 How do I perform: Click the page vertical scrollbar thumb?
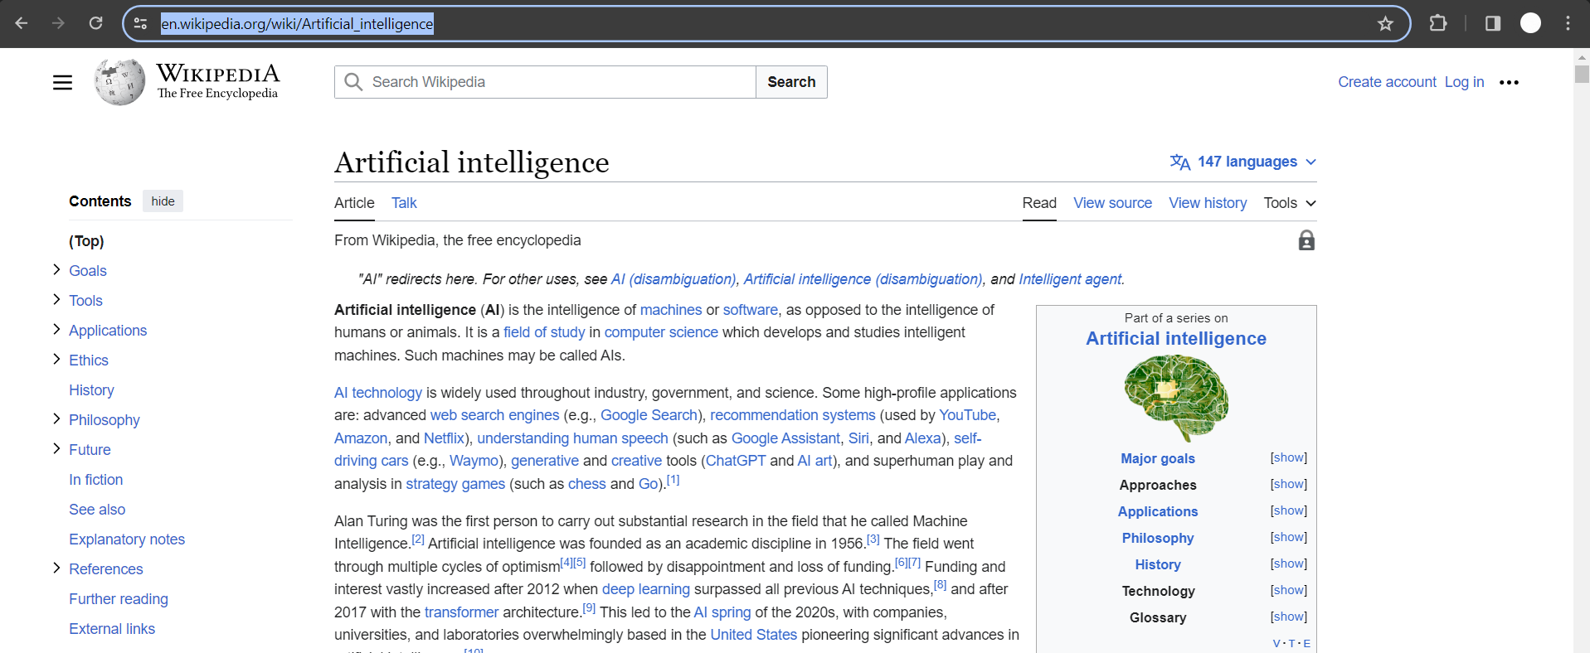pos(1582,74)
